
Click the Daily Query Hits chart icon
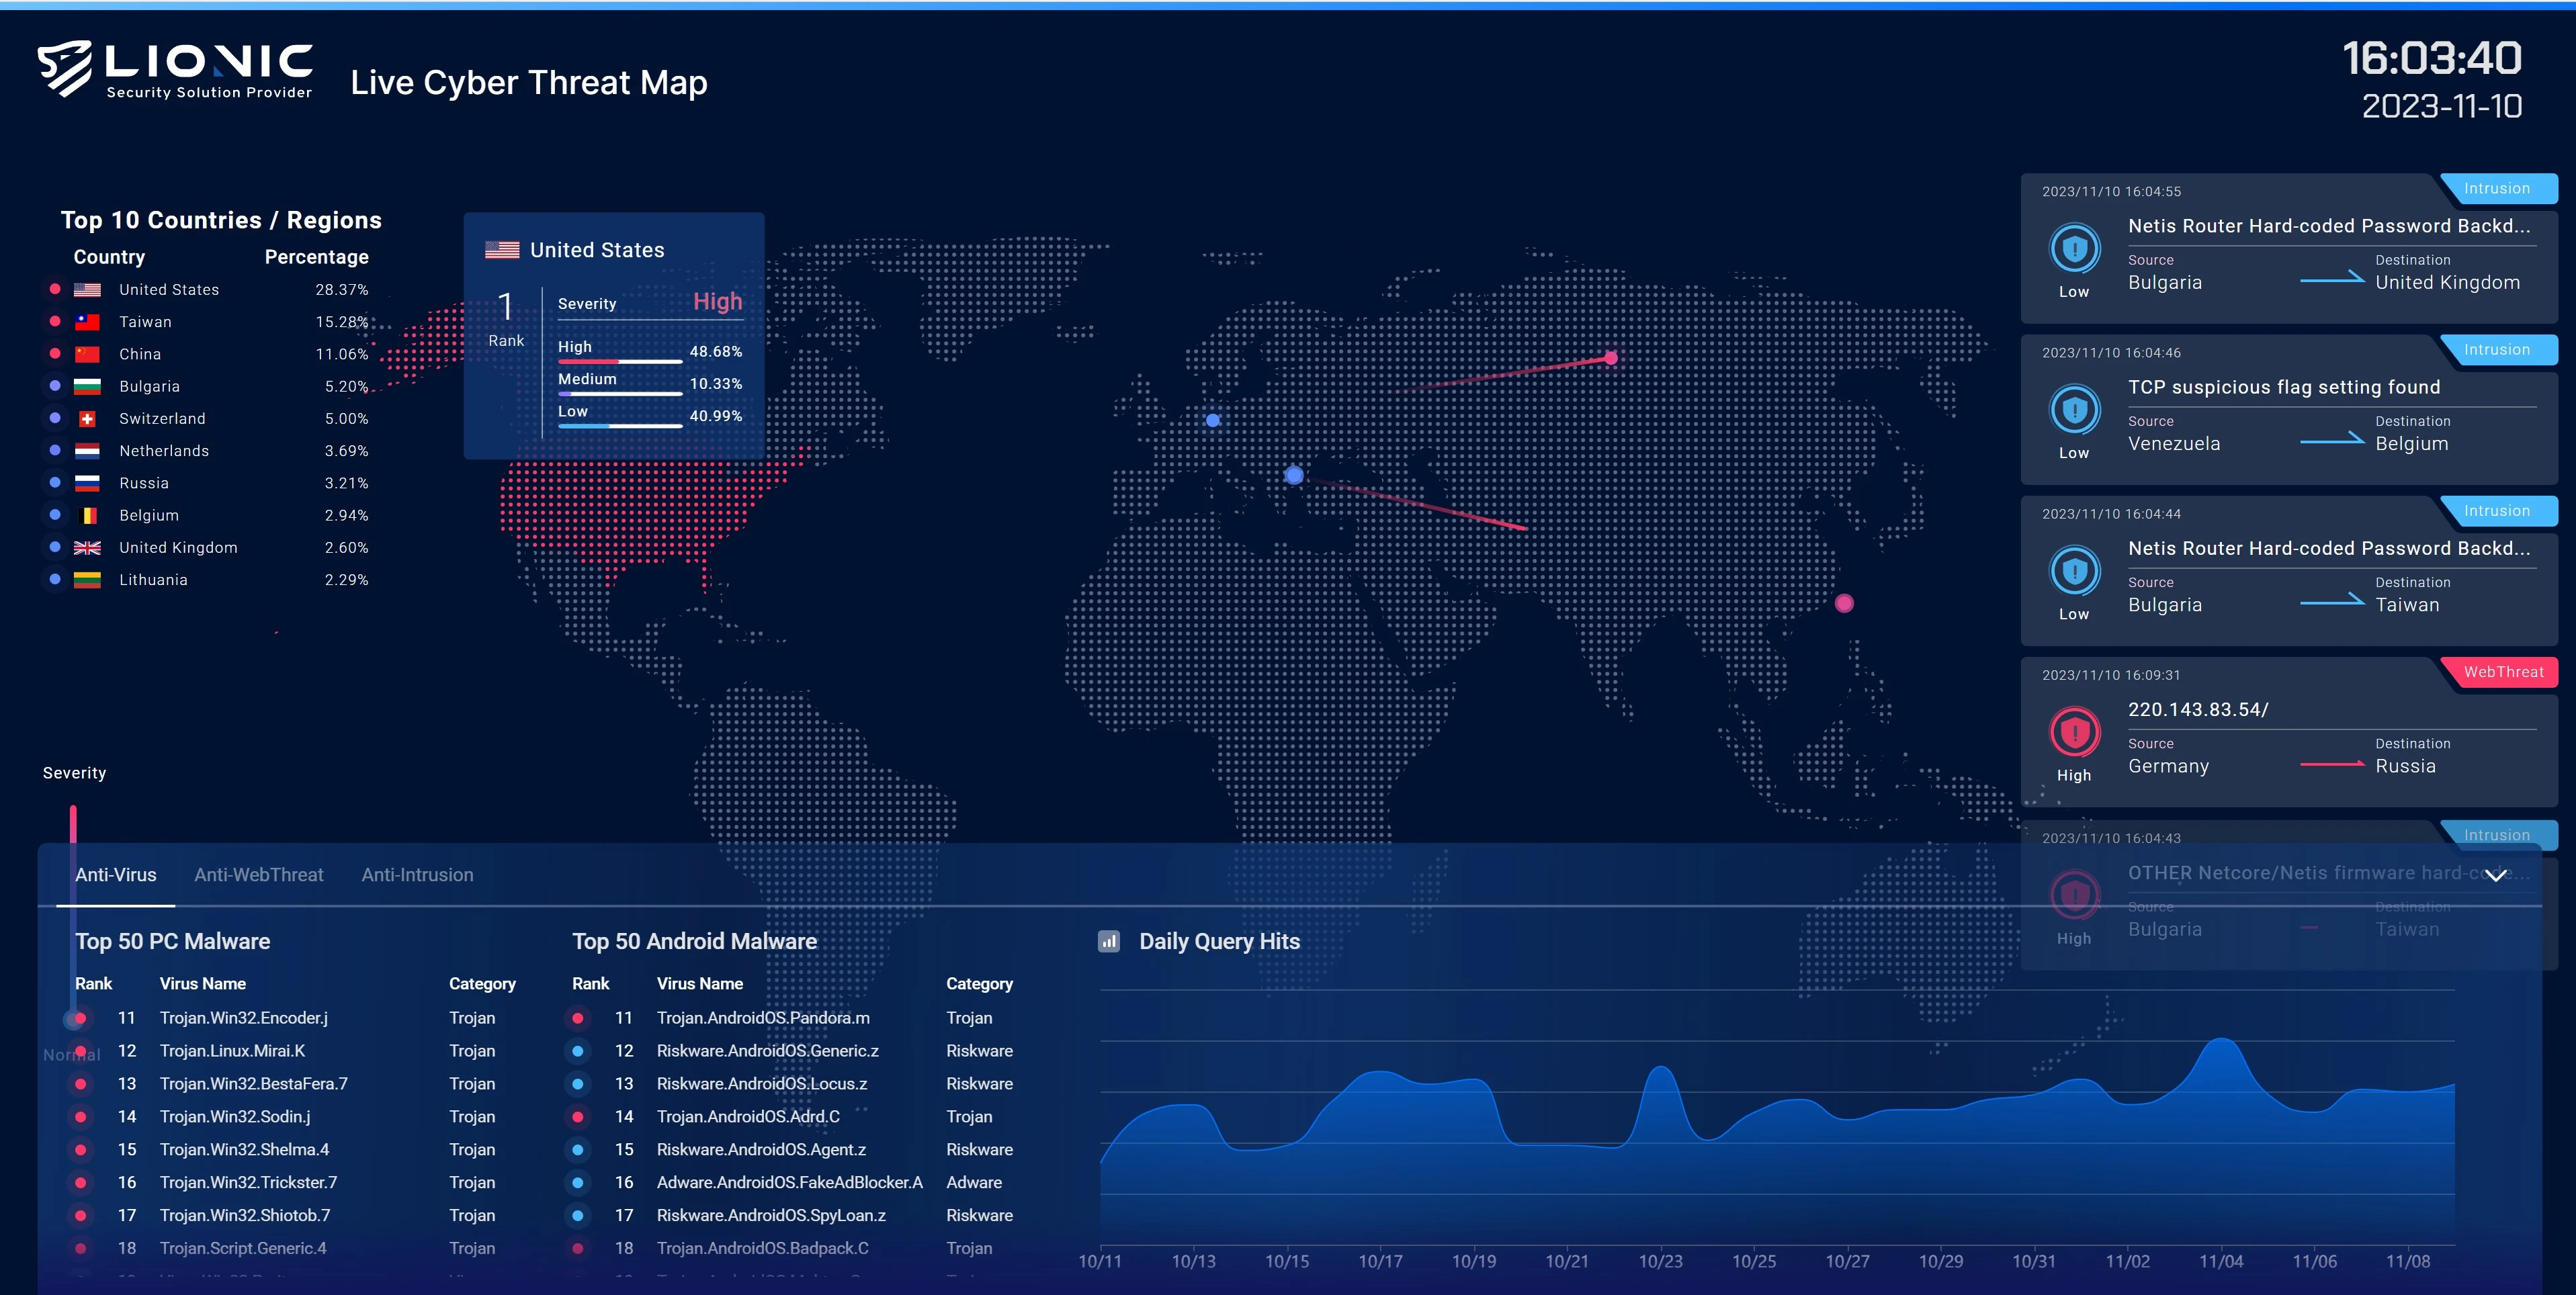1108,941
